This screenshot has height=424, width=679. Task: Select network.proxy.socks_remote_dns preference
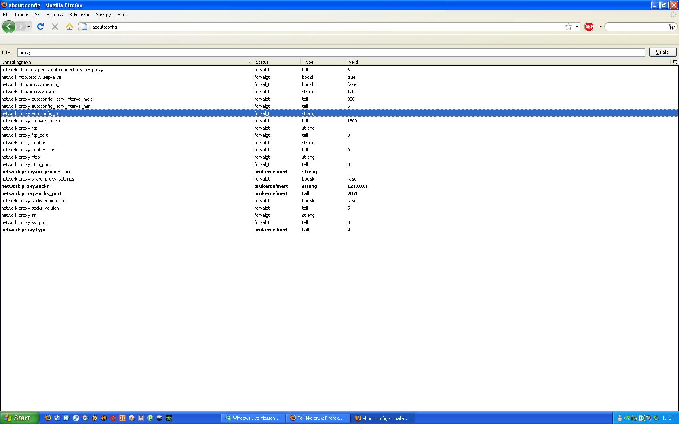tap(339, 201)
